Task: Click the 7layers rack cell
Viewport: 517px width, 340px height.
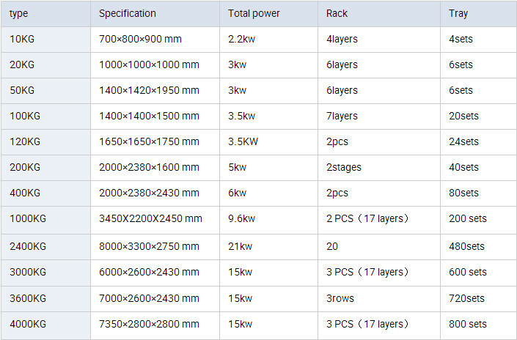Action: click(x=342, y=116)
